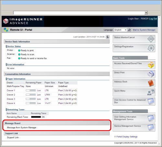The width and height of the screenshot is (162, 147).
Task: Expand the address bar dropdown arrow
Action: click(x=146, y=13)
